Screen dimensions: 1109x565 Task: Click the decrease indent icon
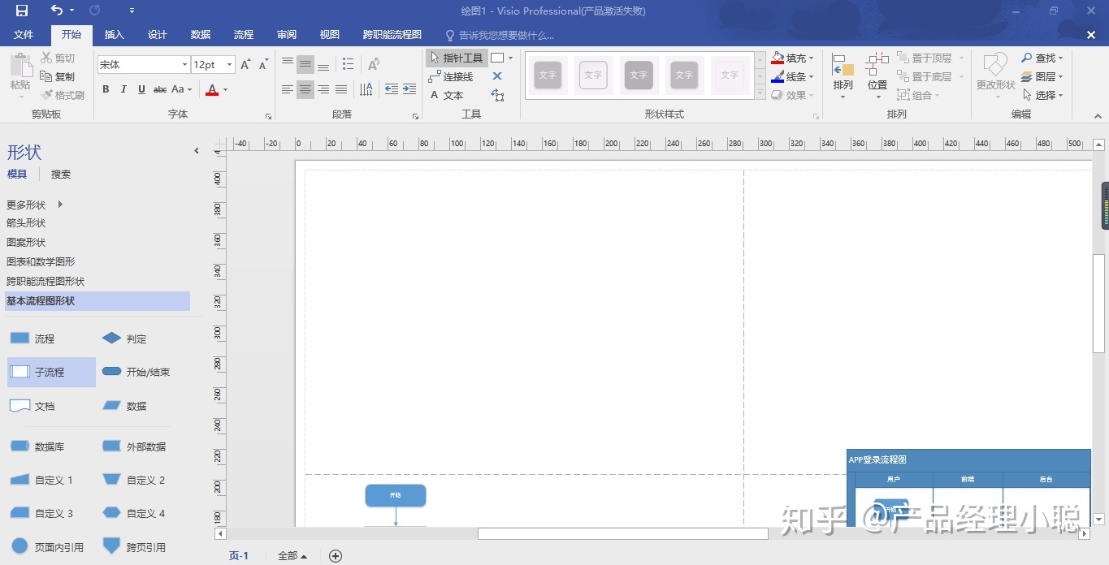392,89
